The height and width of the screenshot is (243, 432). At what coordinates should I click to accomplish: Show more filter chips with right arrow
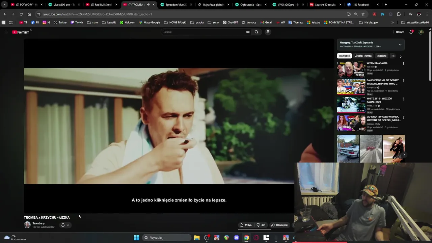point(401,56)
